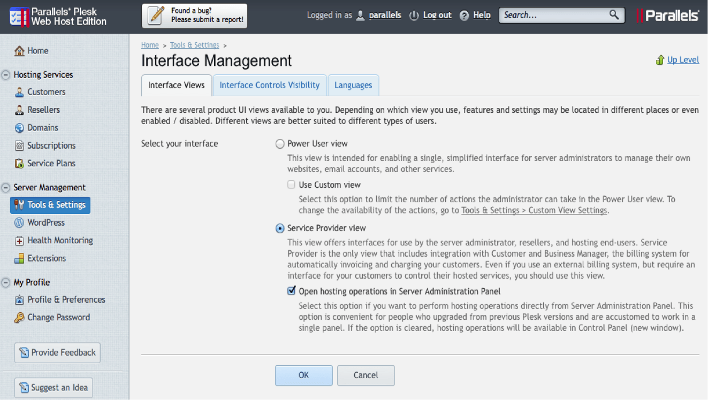Click the Service Plans icon
Screen dimensions: 708x400
[19, 163]
